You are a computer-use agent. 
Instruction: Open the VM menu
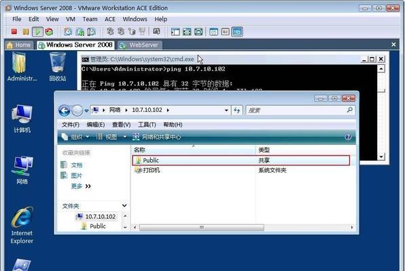pyautogui.click(x=71, y=19)
